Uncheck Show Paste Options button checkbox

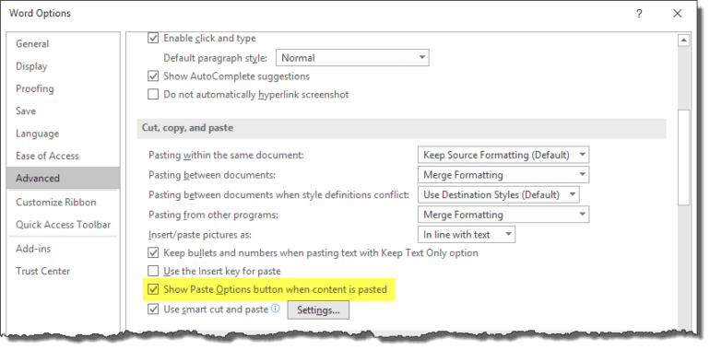point(153,289)
